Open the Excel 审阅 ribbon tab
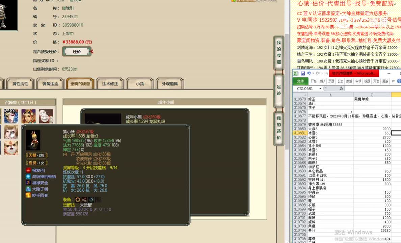The width and height of the screenshot is (401, 243). (x=358, y=81)
